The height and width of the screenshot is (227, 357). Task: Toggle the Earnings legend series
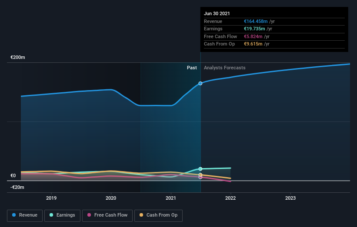[62, 215]
